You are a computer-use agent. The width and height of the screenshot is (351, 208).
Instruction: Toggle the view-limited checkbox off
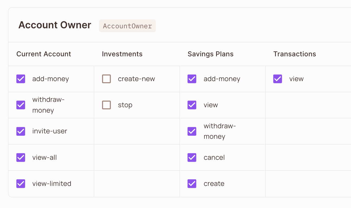(x=21, y=183)
